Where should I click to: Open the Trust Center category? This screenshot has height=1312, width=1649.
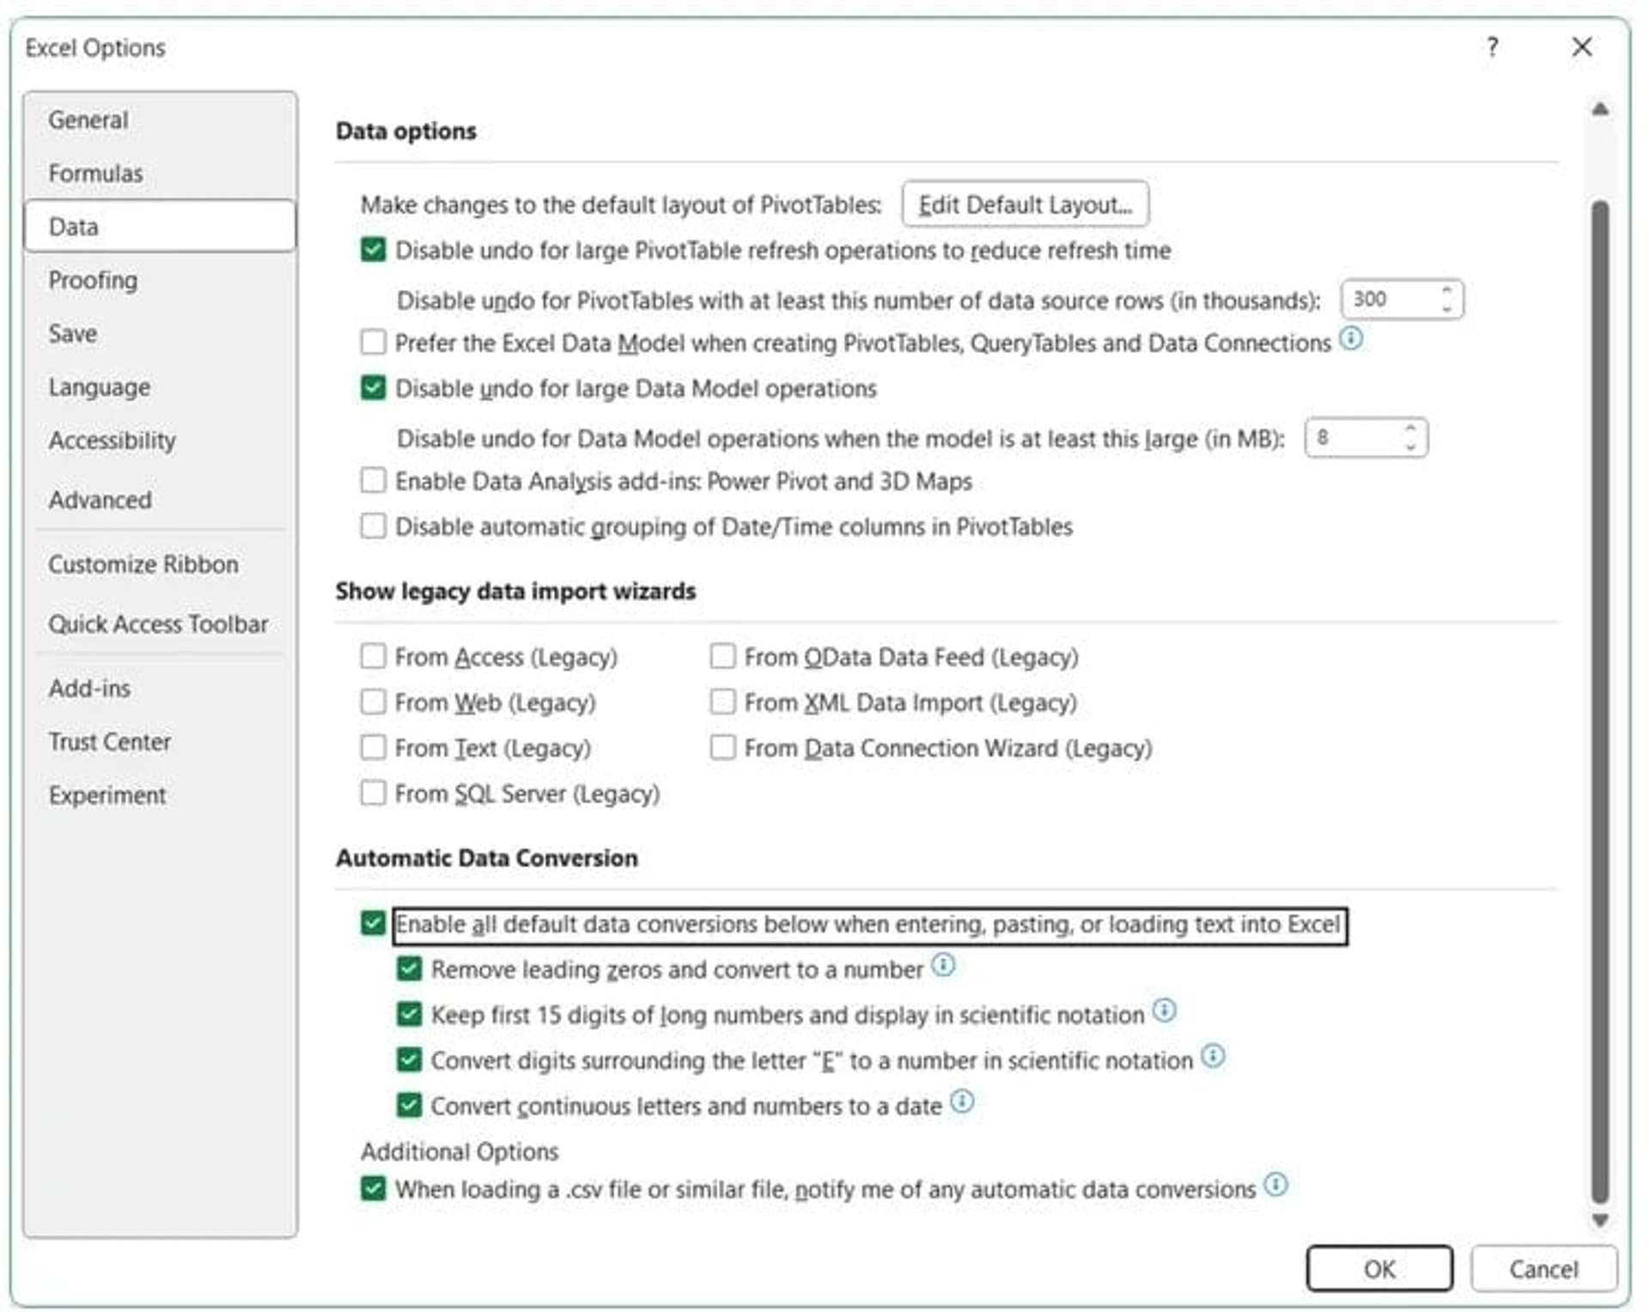(x=160, y=742)
